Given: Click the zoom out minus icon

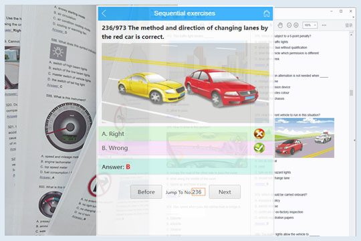Looking at the screenshot, I should coord(289,25).
